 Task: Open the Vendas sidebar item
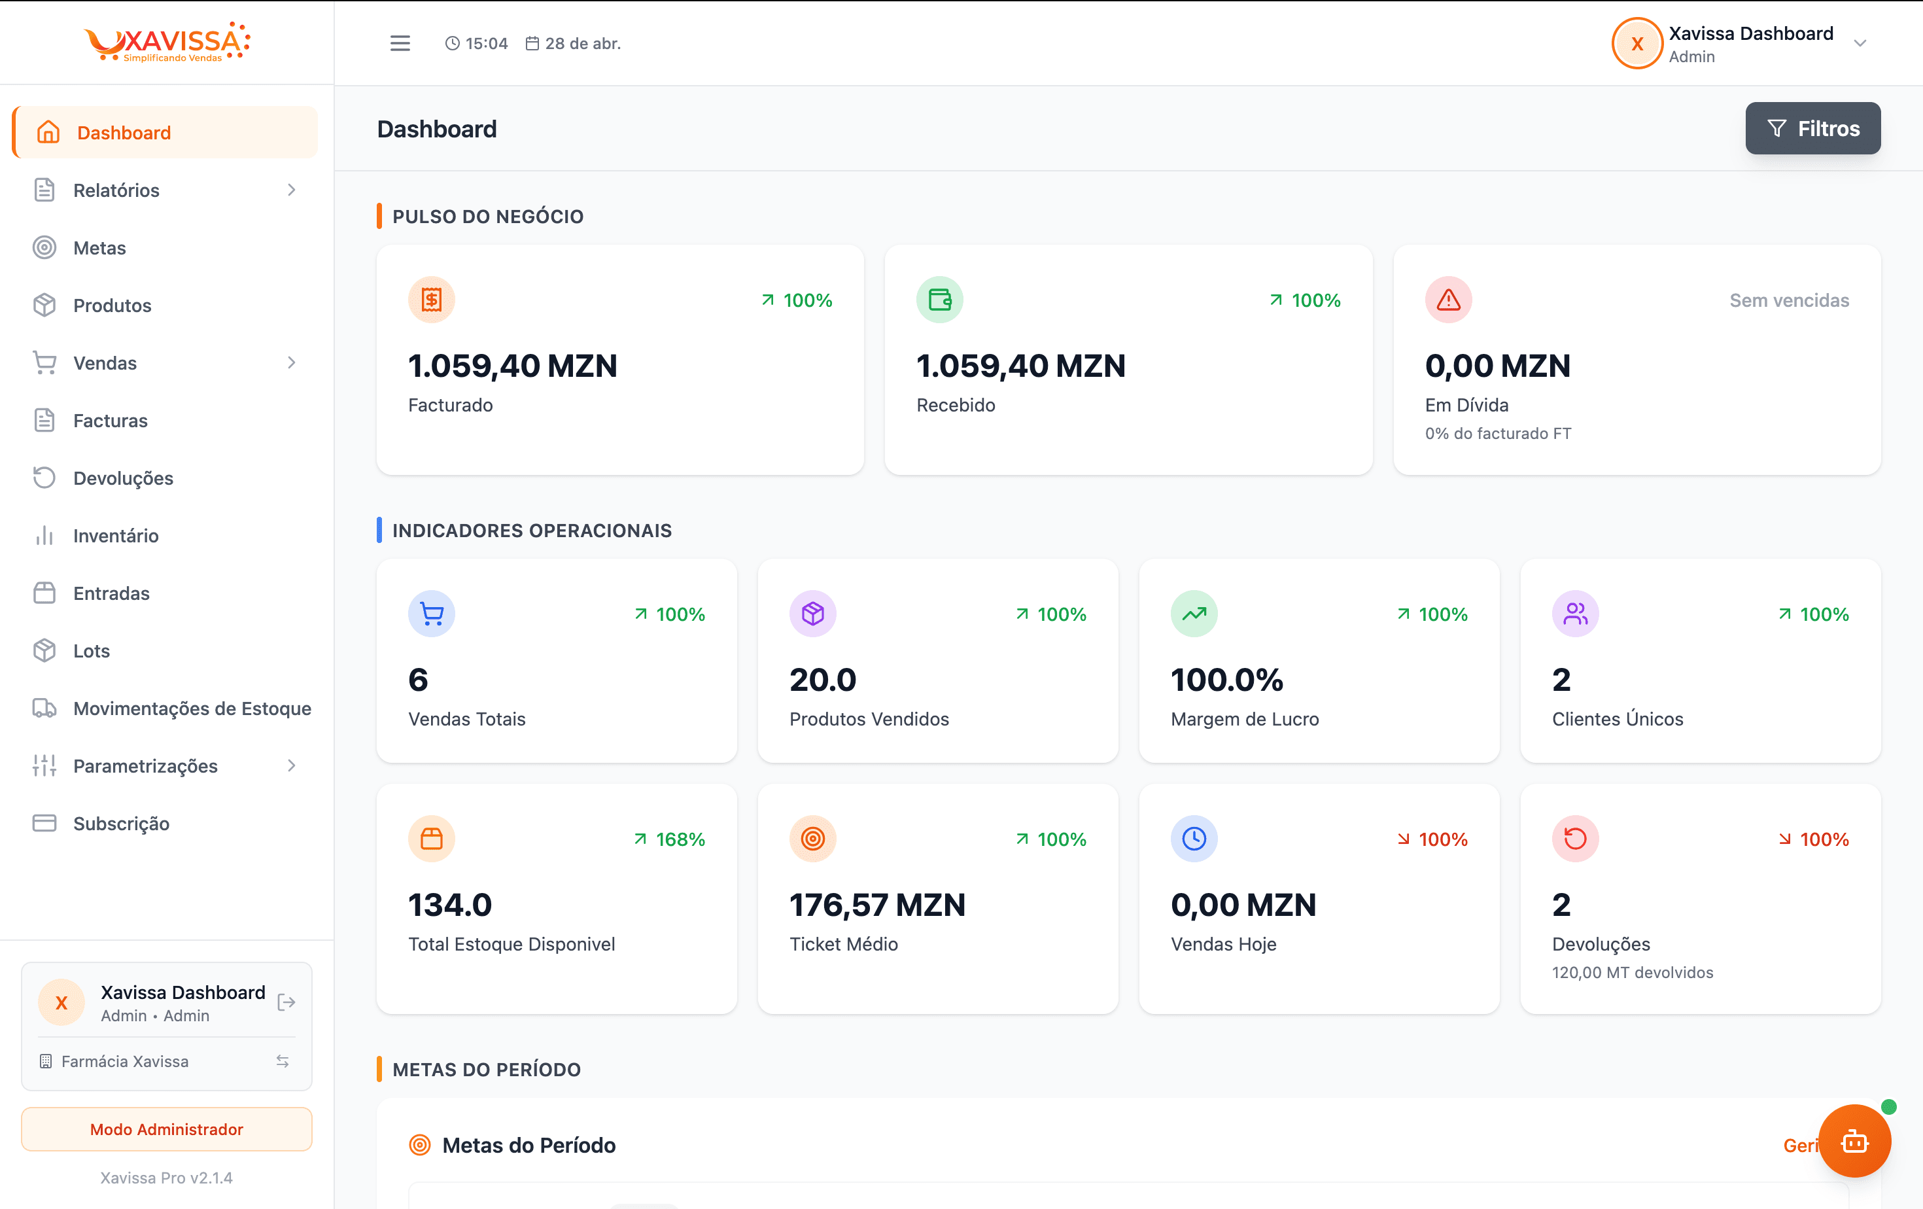[x=165, y=362]
